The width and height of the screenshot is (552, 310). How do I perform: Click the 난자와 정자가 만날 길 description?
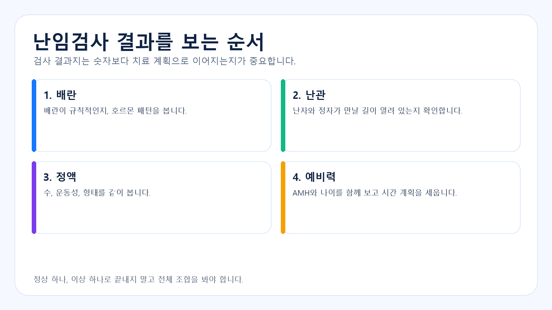[x=377, y=111]
